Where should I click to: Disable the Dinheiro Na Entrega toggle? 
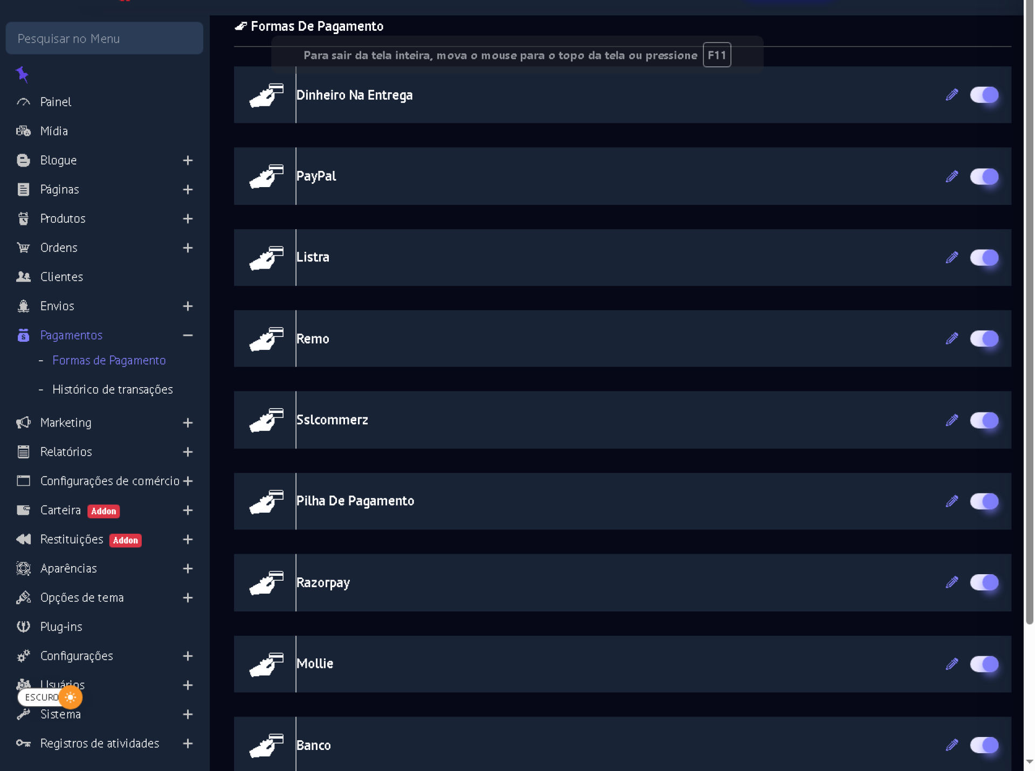pos(984,95)
